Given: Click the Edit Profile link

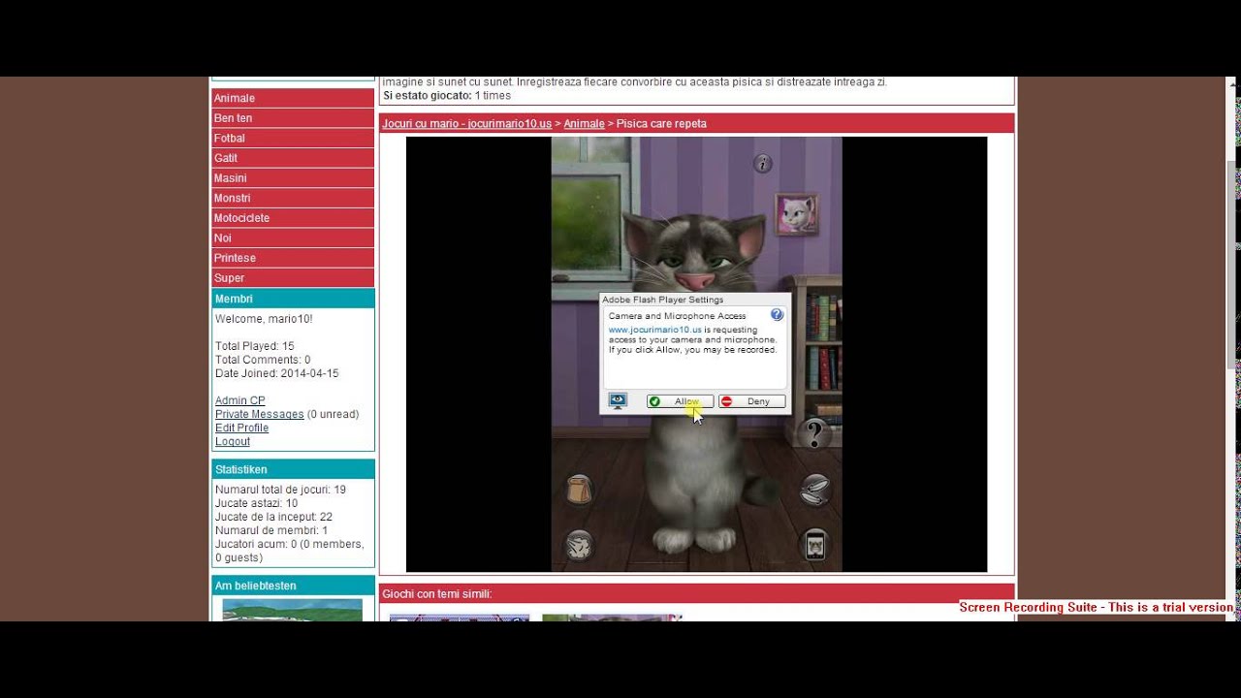Looking at the screenshot, I should pos(241,428).
